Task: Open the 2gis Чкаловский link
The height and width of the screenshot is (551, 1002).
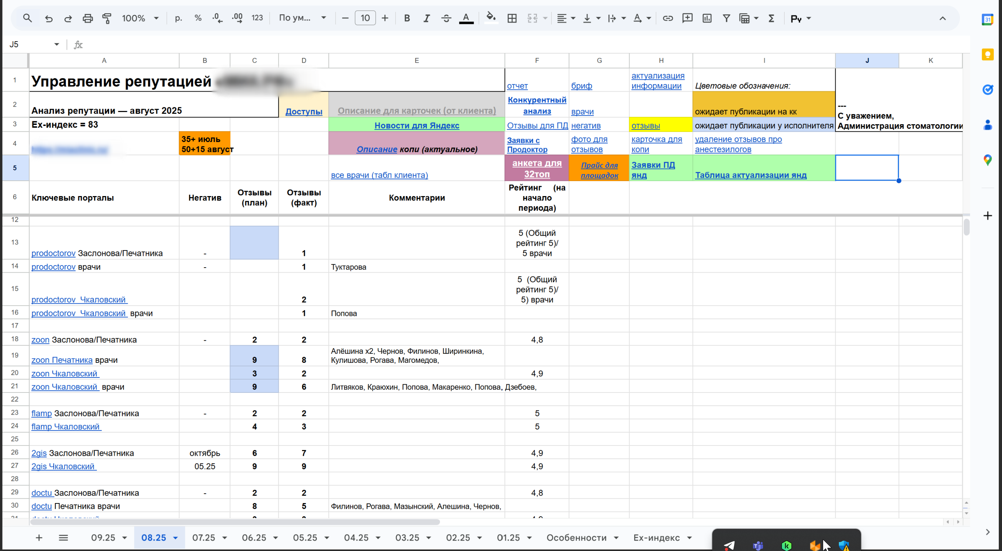Action: (x=64, y=466)
